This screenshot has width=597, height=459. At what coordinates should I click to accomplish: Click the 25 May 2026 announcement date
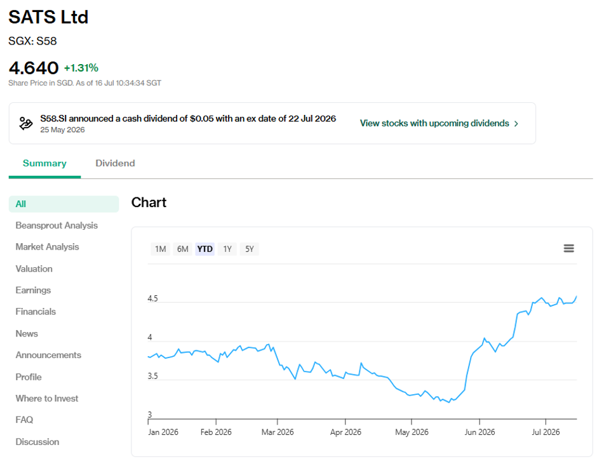[x=62, y=130]
